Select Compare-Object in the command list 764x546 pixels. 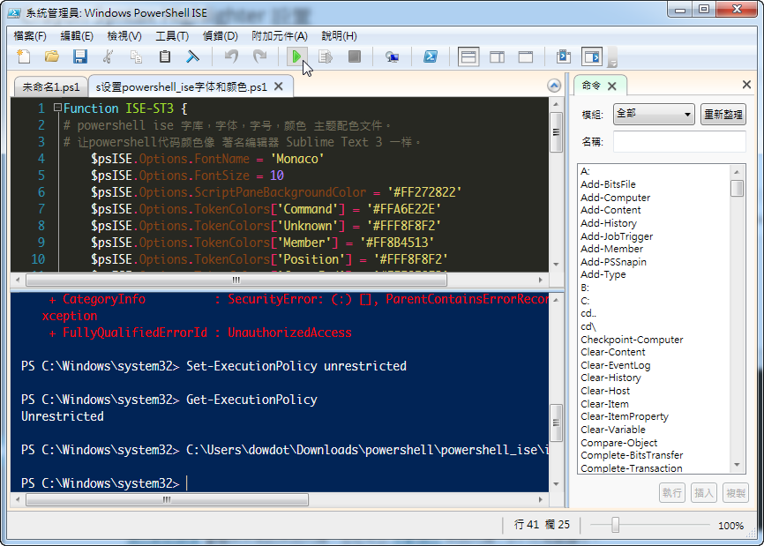click(x=618, y=442)
